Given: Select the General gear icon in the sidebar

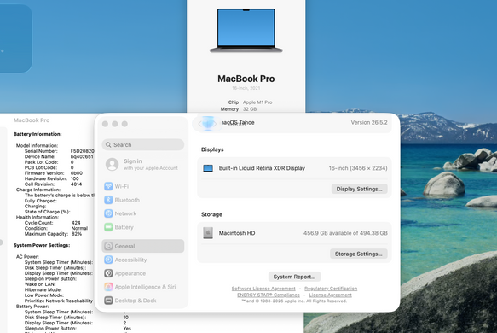Looking at the screenshot, I should click(x=108, y=246).
